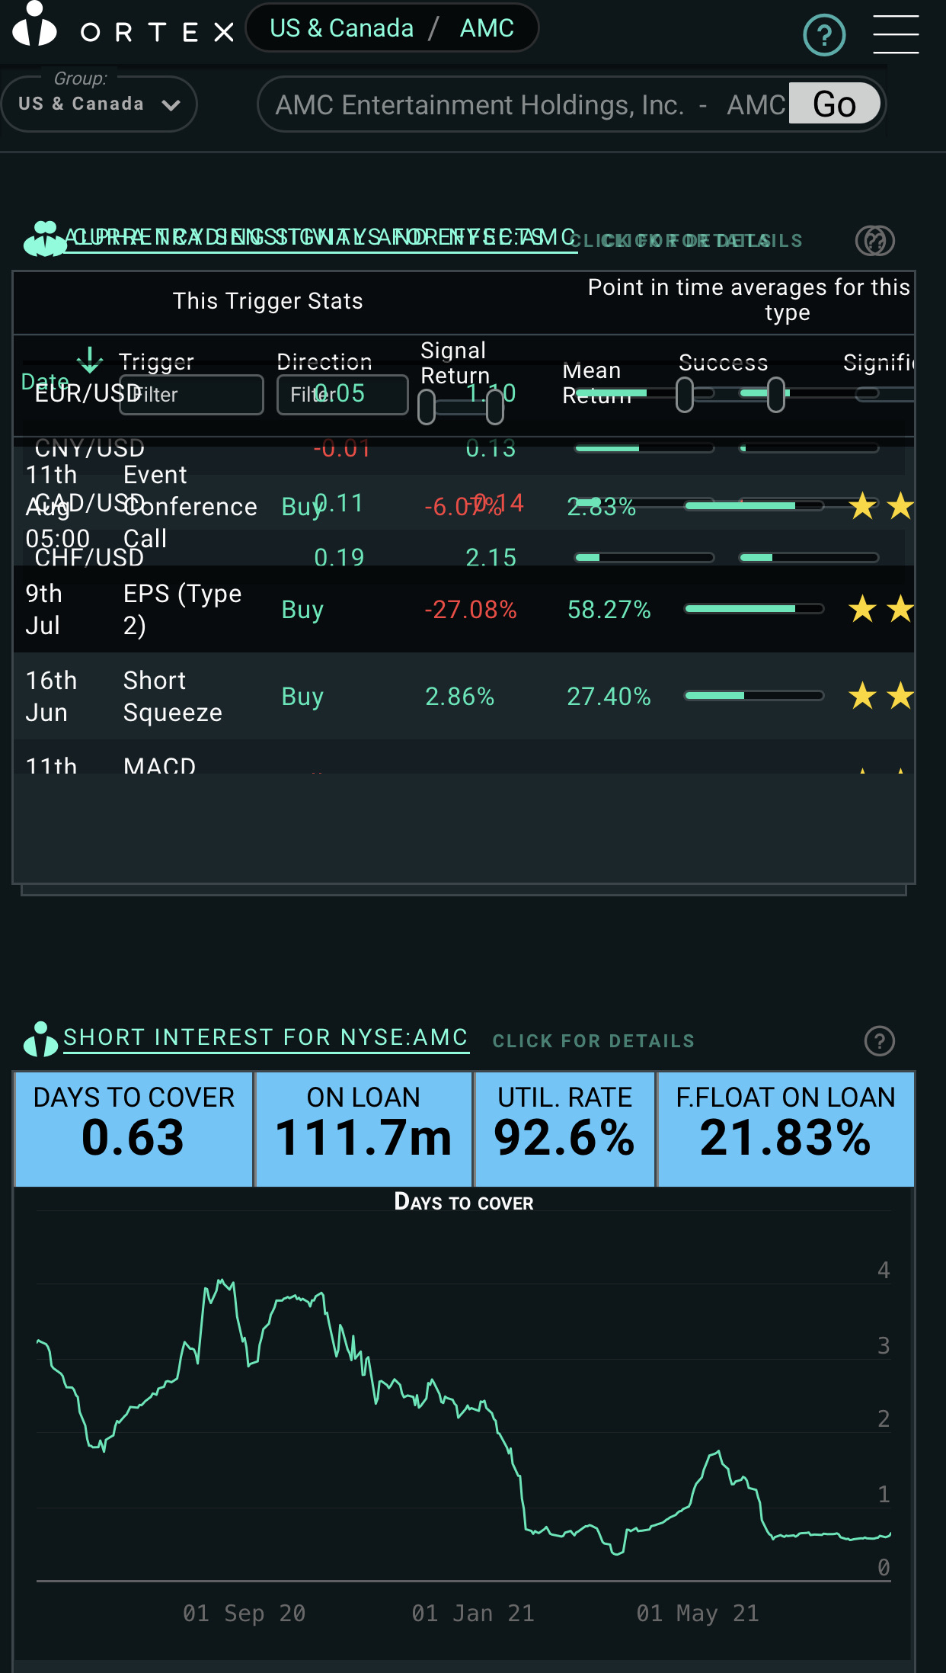Click the Success column header
Screen dimensions: 946x1673
[x=723, y=363]
